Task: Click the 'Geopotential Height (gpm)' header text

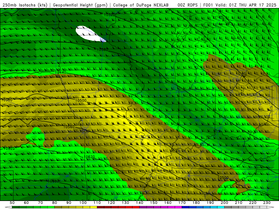Action: point(80,5)
